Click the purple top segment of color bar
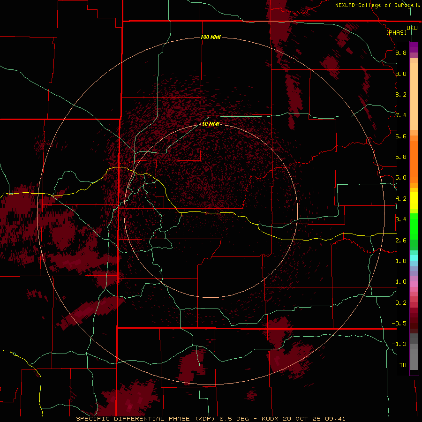Image resolution: width=422 pixels, height=422 pixels. 414,47
